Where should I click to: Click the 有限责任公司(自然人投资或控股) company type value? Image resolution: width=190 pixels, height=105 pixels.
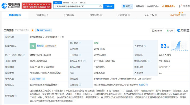[45, 73]
